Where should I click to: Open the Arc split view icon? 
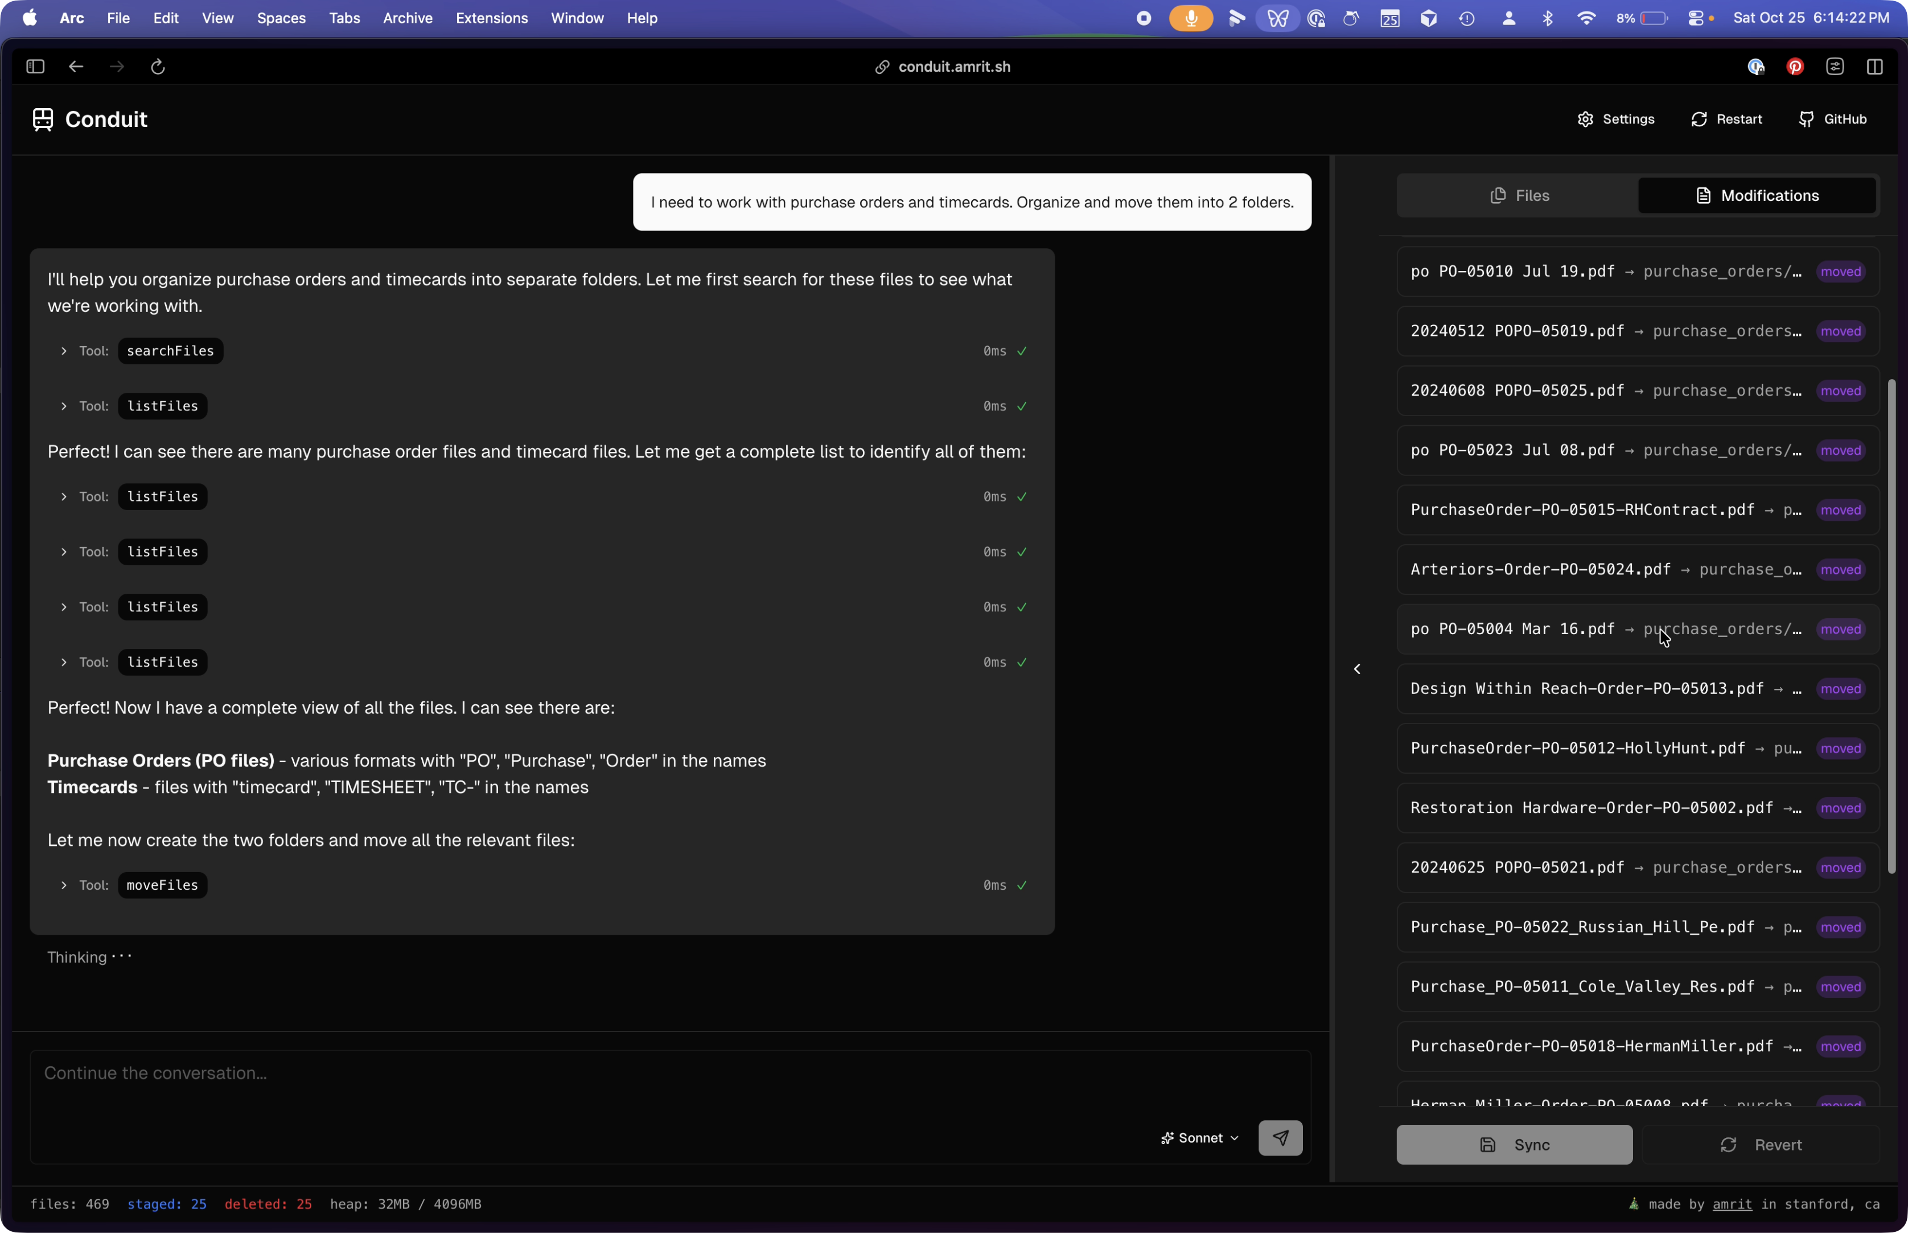click(x=1874, y=67)
